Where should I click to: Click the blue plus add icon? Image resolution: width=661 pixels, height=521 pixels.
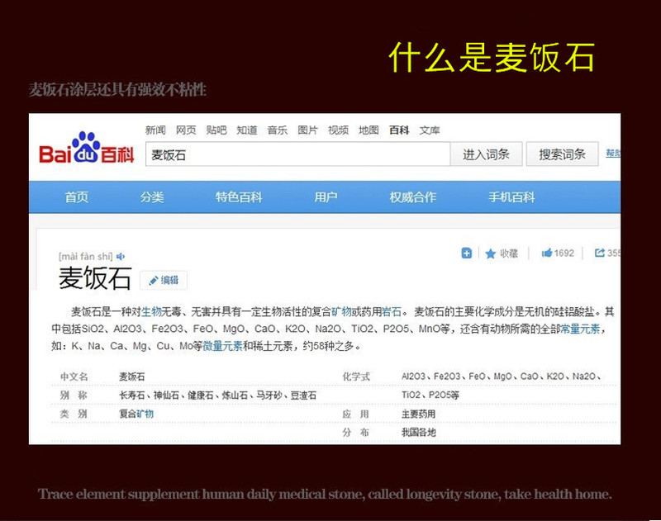tap(466, 253)
